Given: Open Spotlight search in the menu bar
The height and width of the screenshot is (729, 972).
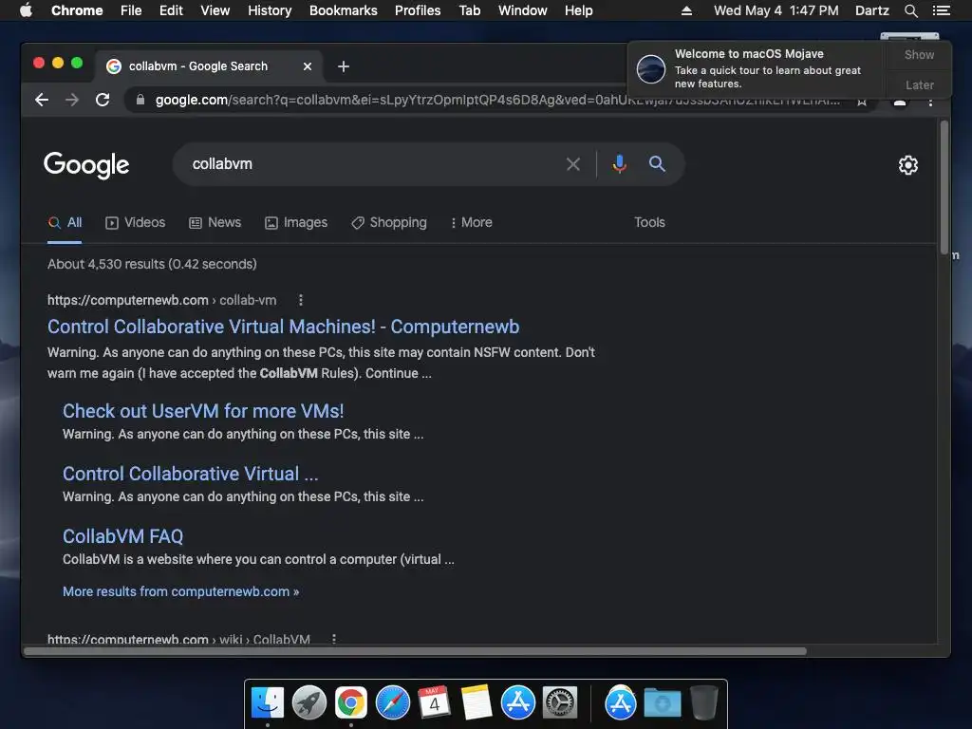Looking at the screenshot, I should point(910,10).
